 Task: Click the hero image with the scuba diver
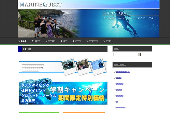[x=88, y=23]
